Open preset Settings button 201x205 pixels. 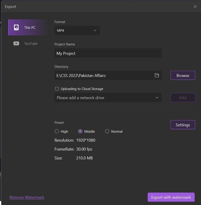(183, 125)
